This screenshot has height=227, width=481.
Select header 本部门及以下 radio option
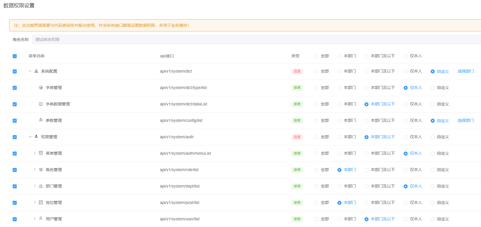[367, 56]
